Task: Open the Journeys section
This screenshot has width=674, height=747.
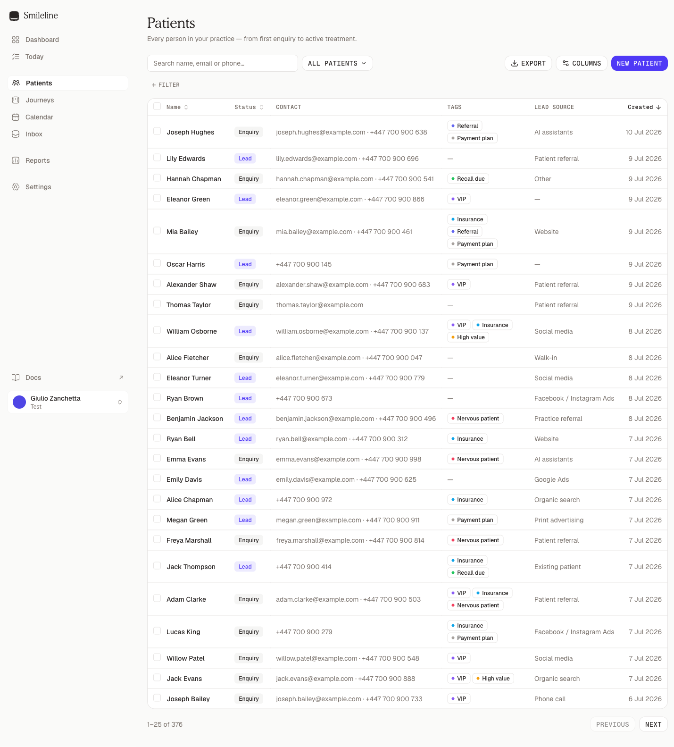Action: (68, 100)
